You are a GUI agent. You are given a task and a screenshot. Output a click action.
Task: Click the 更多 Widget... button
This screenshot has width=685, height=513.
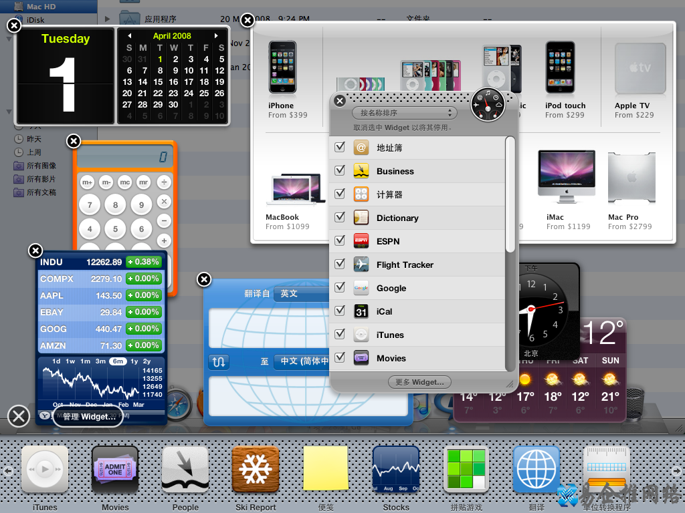[x=419, y=382]
